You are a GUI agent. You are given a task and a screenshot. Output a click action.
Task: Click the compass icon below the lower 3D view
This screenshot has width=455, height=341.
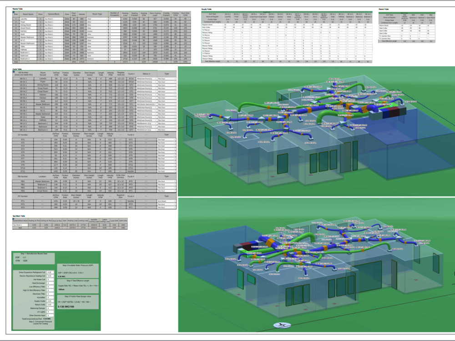(282, 326)
